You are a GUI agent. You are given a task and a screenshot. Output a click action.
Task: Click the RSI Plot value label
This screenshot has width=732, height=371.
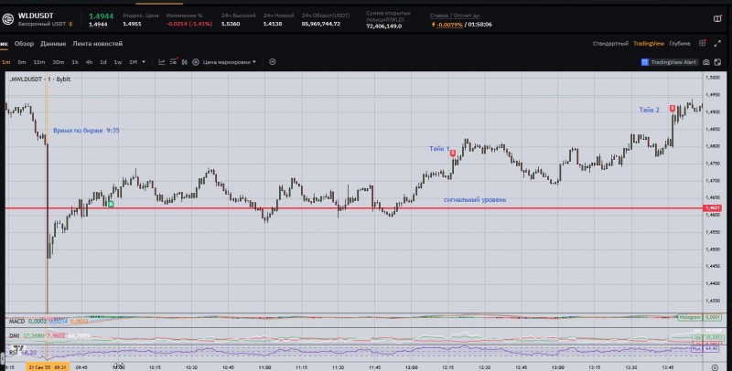[x=705, y=348]
